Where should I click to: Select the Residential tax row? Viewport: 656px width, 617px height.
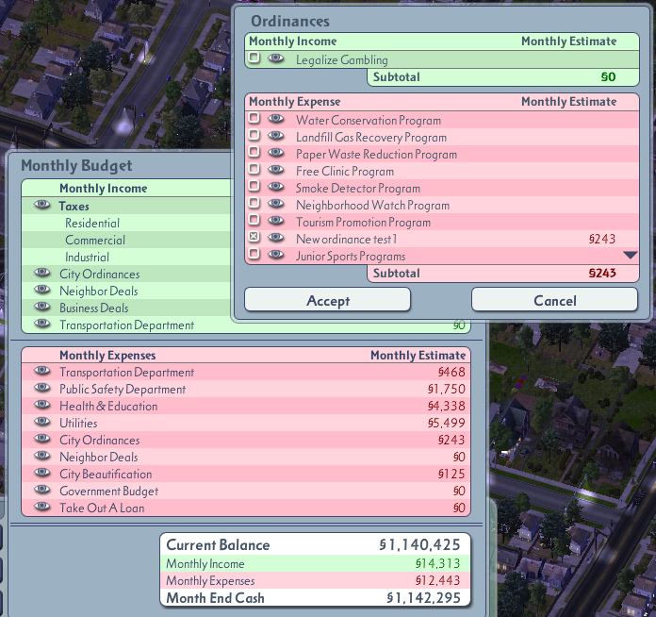click(x=126, y=223)
